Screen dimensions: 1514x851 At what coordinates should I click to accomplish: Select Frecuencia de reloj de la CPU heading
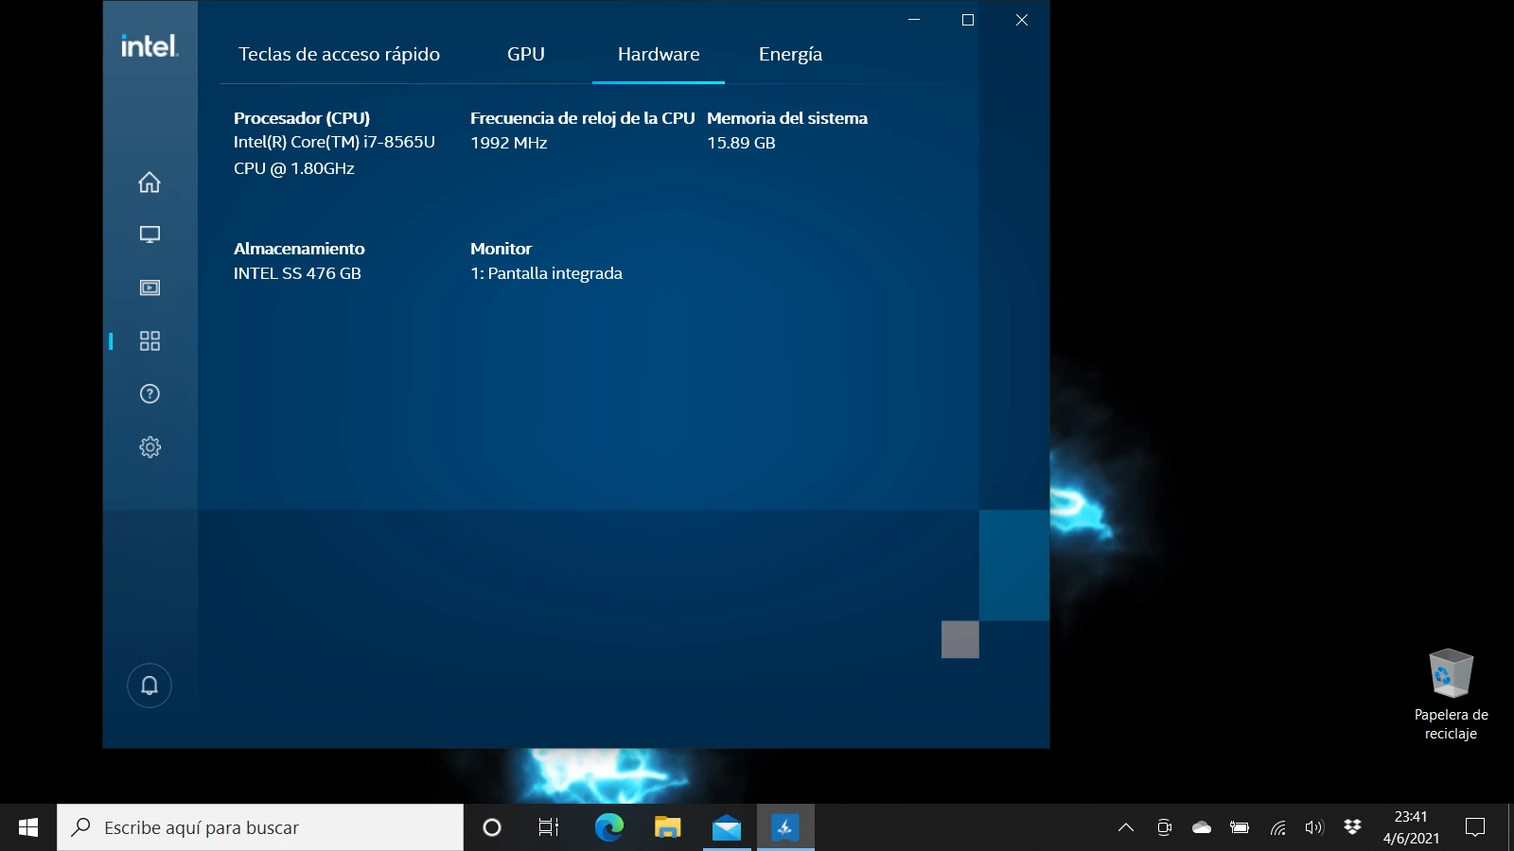click(x=582, y=118)
